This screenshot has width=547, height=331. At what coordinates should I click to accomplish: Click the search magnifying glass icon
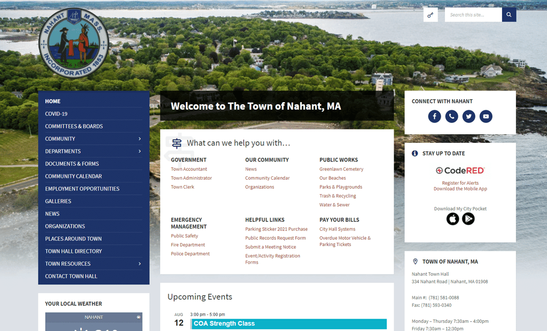(508, 14)
